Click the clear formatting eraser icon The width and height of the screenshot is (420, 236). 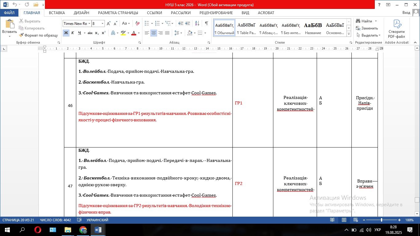(137, 23)
